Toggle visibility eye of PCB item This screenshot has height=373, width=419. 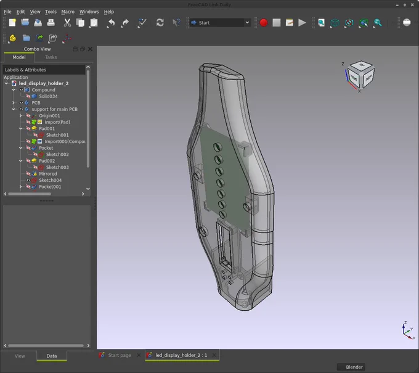click(x=21, y=103)
